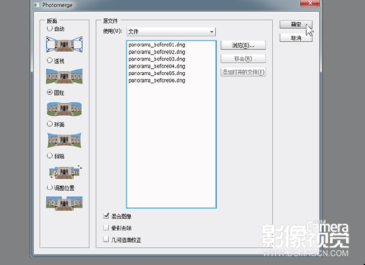Click the Cylindrical layout preview thumbnail

click(x=64, y=109)
